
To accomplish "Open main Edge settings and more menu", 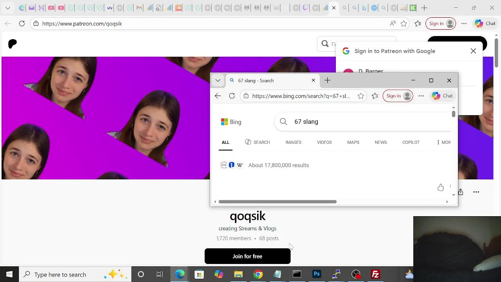I will click(x=464, y=23).
